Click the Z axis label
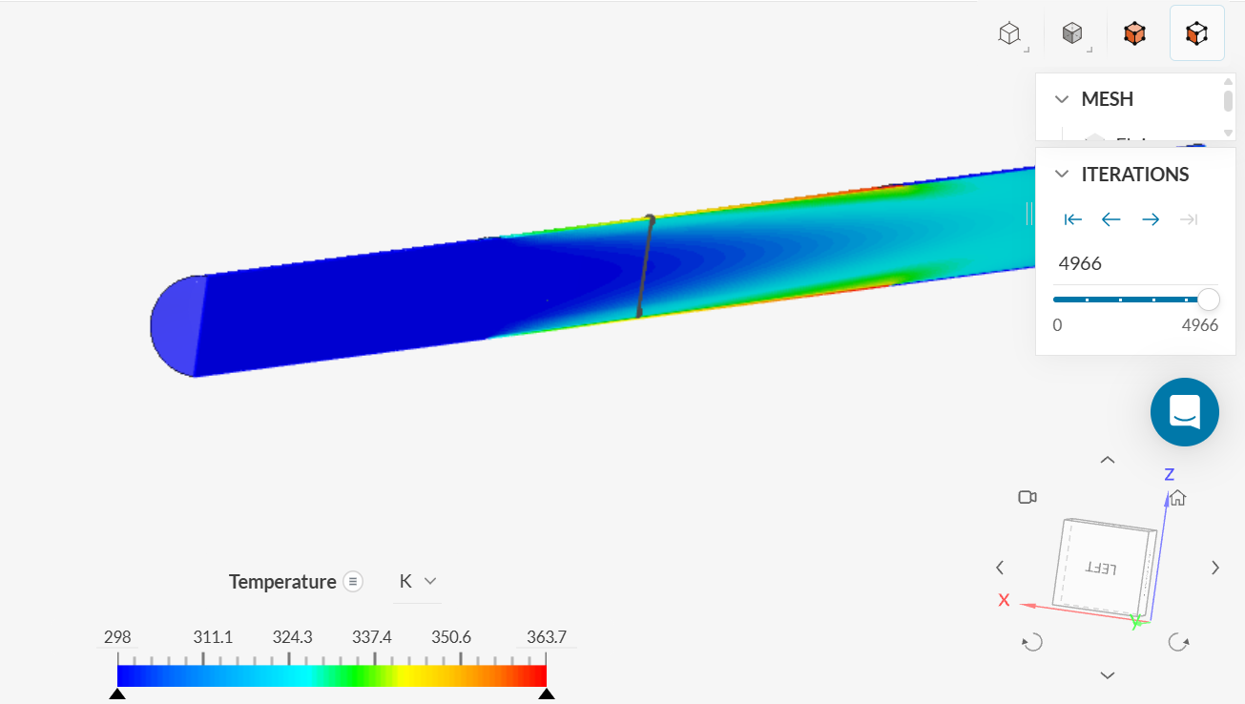Screen dimensions: 1245x704 1169,474
